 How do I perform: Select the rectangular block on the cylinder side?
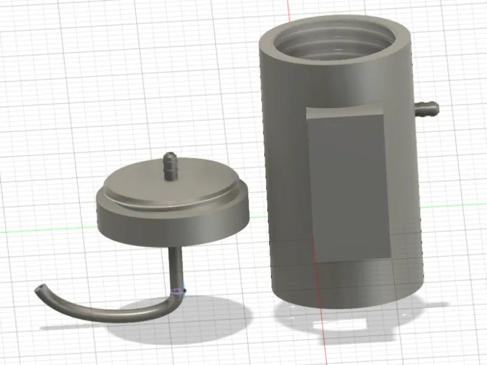pos(349,186)
